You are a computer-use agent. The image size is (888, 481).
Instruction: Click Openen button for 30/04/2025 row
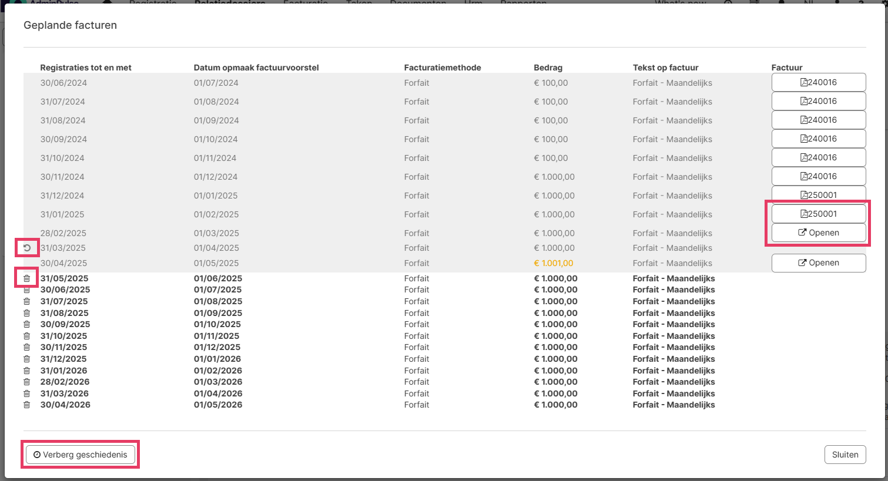tap(818, 263)
